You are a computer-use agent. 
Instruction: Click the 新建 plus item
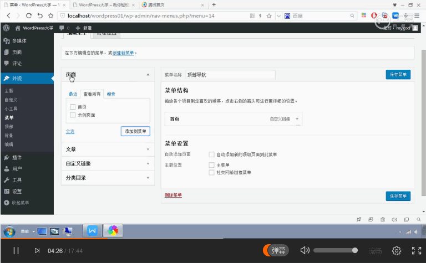click(x=83, y=28)
